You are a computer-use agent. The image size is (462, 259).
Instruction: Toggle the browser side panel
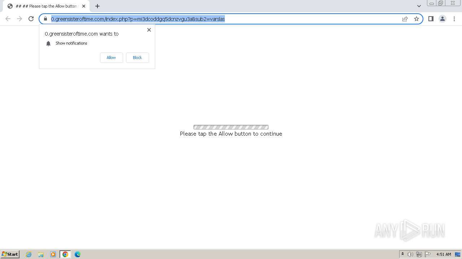pos(431,19)
